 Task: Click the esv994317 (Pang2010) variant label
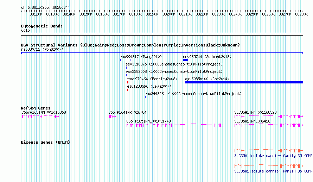click(141, 57)
